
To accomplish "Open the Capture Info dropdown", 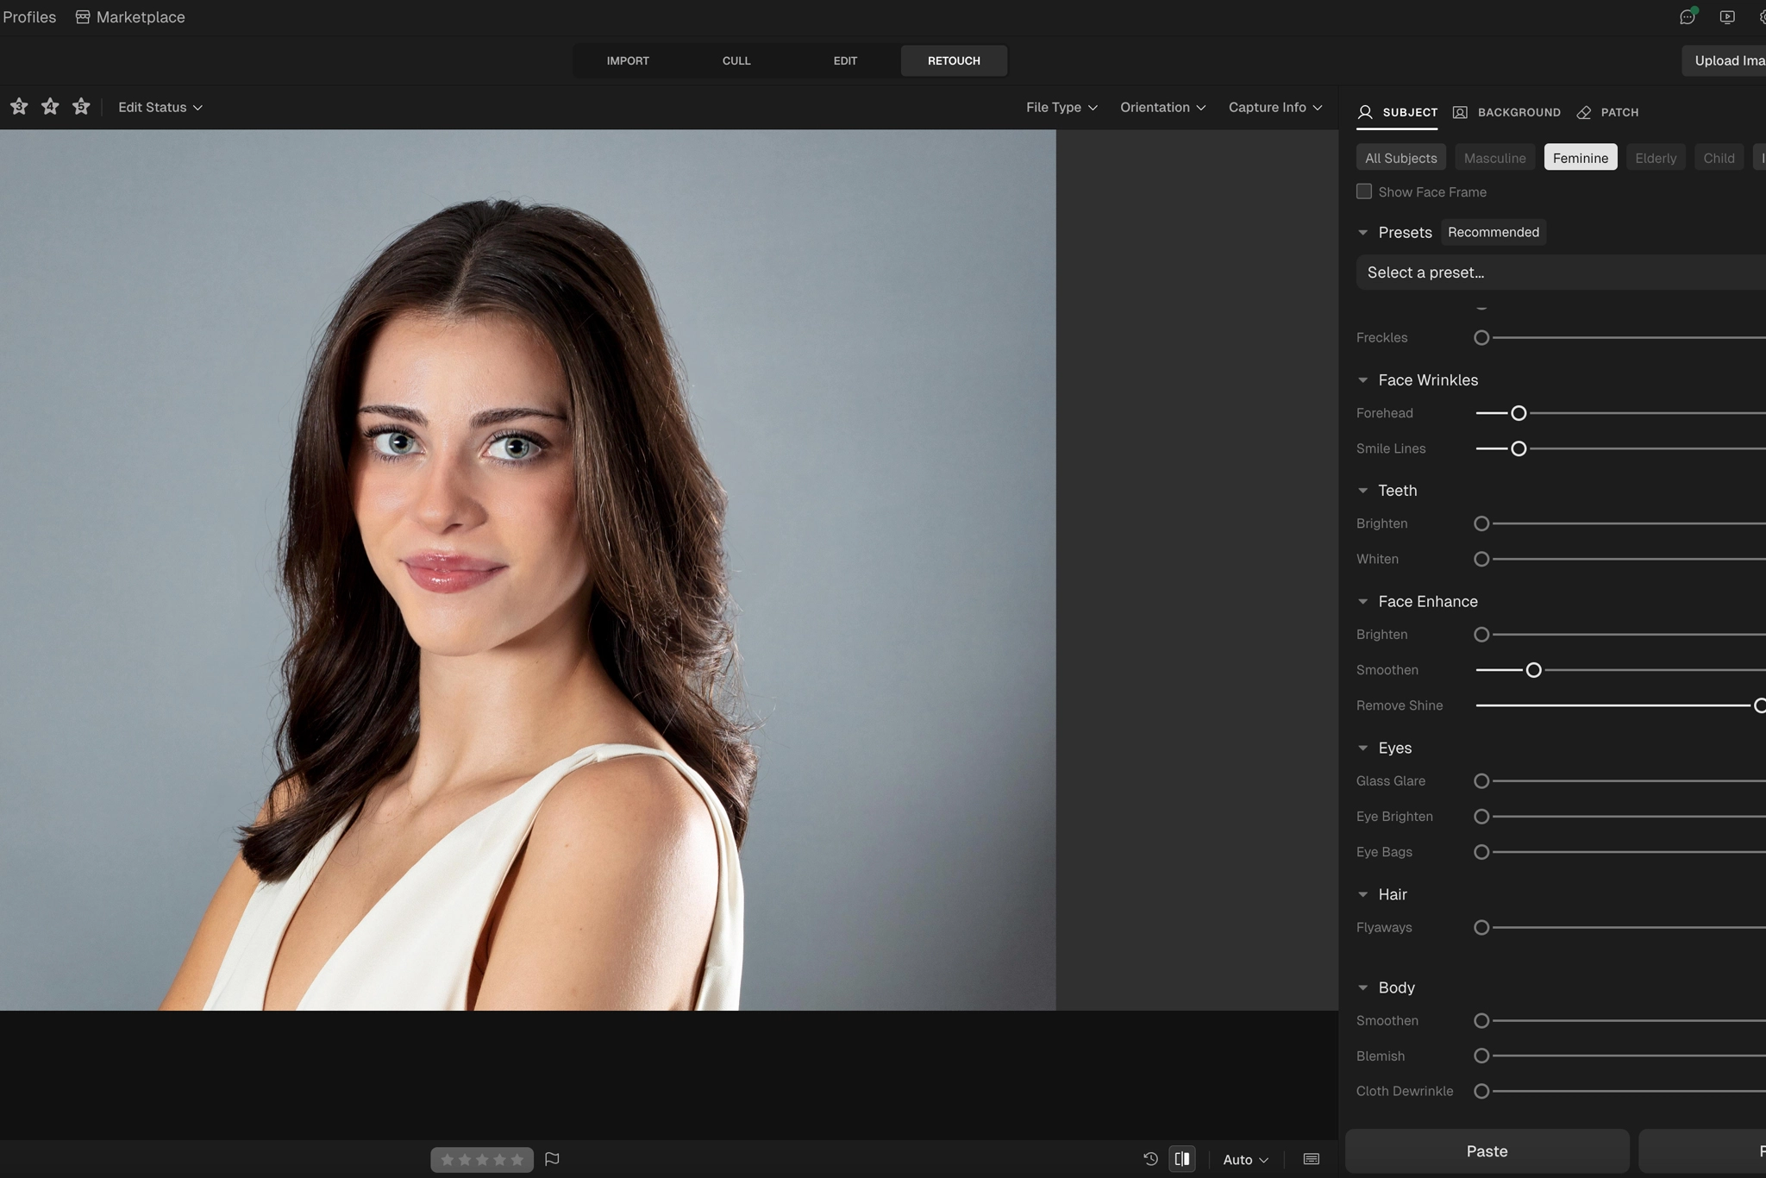I will coord(1275,107).
